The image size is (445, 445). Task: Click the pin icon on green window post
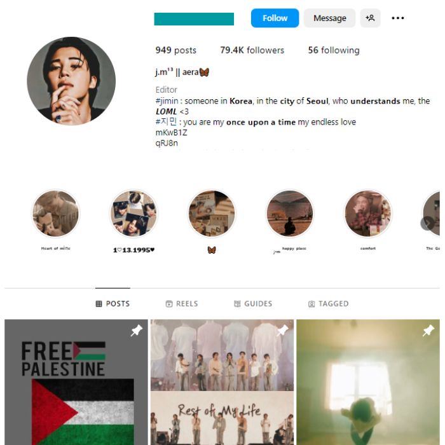(428, 331)
